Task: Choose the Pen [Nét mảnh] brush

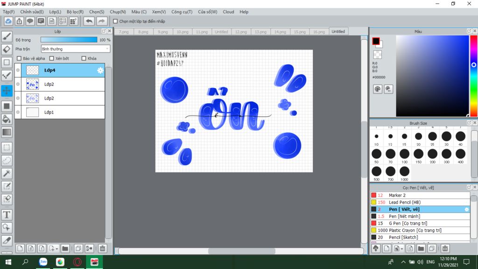Action: (x=420, y=216)
